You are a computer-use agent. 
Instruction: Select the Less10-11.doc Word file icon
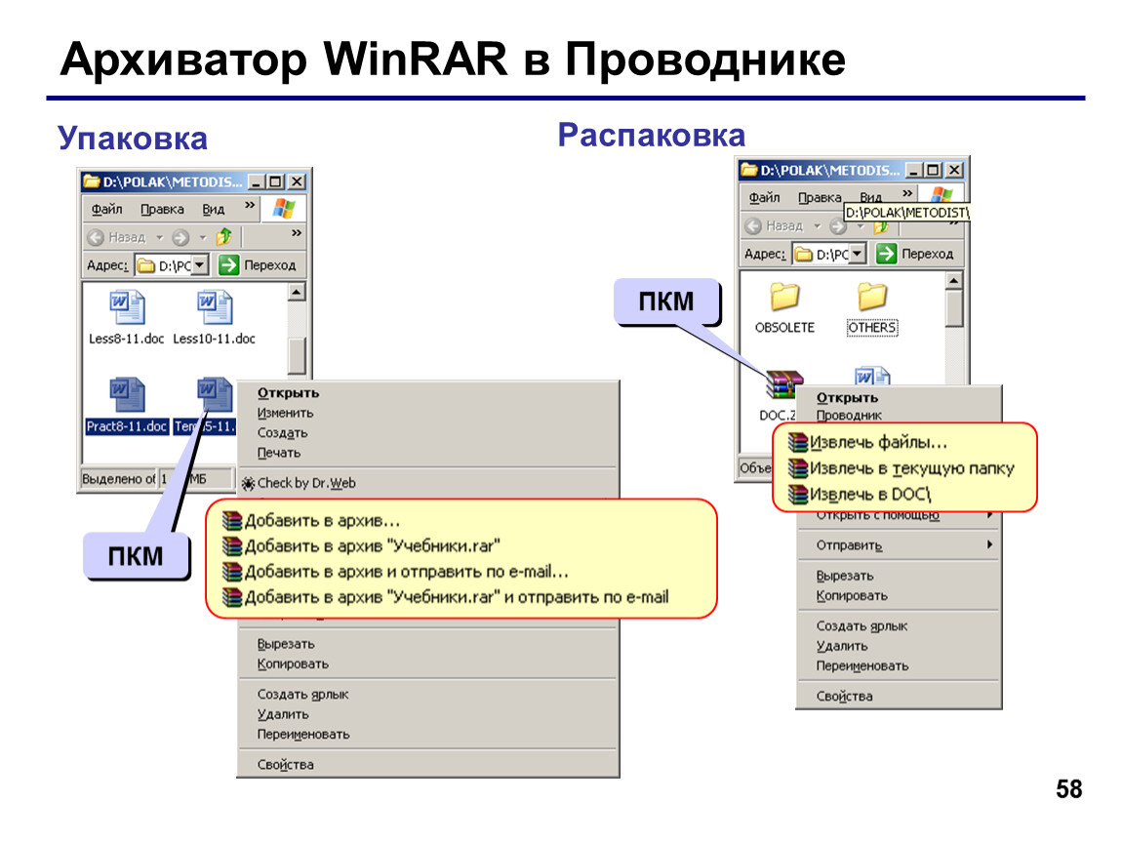point(214,307)
